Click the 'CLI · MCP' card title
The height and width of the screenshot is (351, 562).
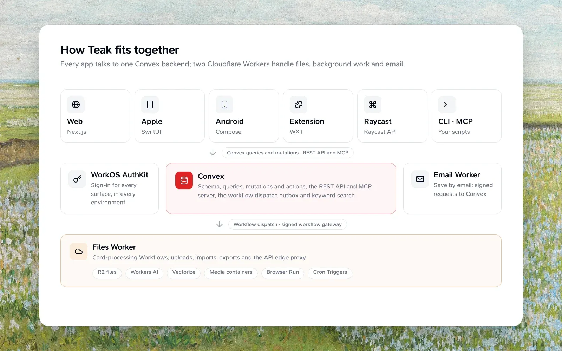tap(456, 121)
